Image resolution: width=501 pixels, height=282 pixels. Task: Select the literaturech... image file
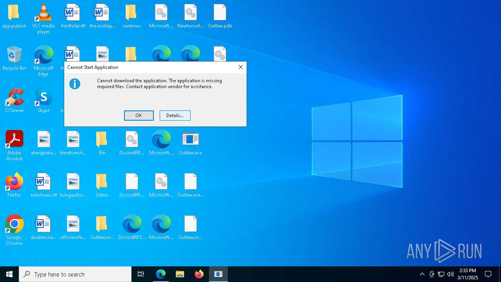point(73,143)
